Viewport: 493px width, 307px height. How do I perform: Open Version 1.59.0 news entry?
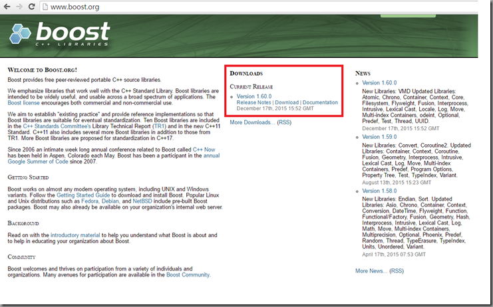pos(379,137)
